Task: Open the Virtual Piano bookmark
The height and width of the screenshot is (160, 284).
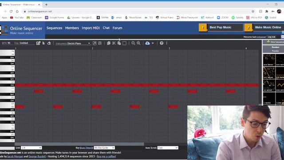Action: (165, 17)
